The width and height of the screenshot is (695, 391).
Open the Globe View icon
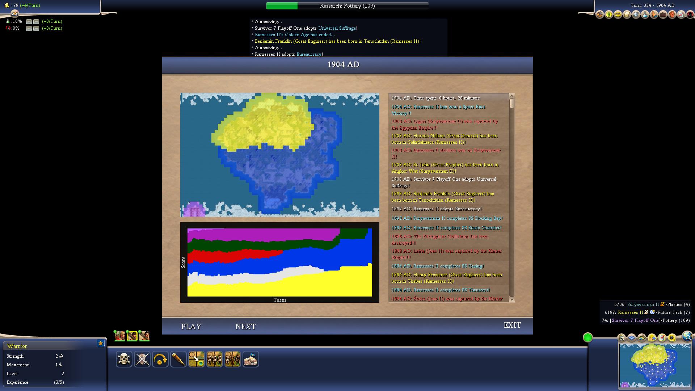687,336
